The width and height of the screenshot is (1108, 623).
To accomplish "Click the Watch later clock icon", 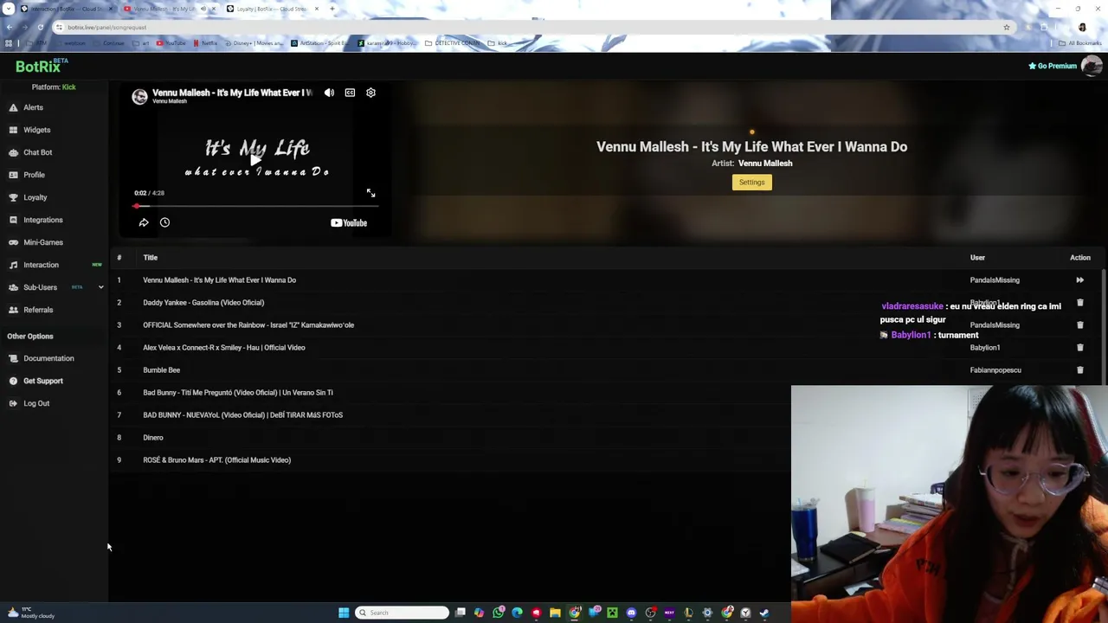I will point(164,222).
